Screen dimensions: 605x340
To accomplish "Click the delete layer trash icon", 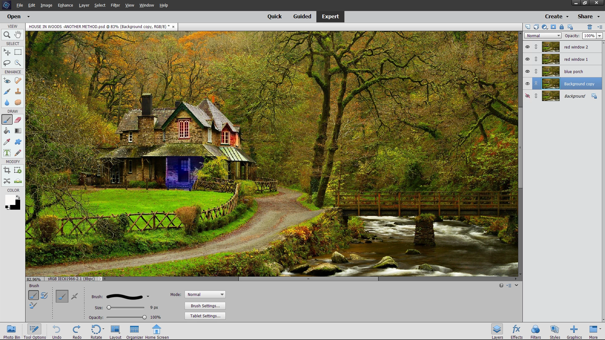I will click(590, 27).
